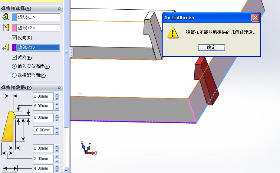Increase the 0.00mm value with up spinner
Viewport: 280px width, 173px height.
(57, 115)
